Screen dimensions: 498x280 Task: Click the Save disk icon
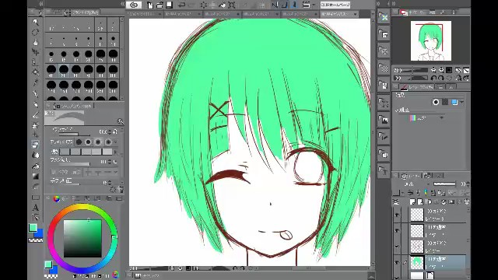tap(170, 5)
